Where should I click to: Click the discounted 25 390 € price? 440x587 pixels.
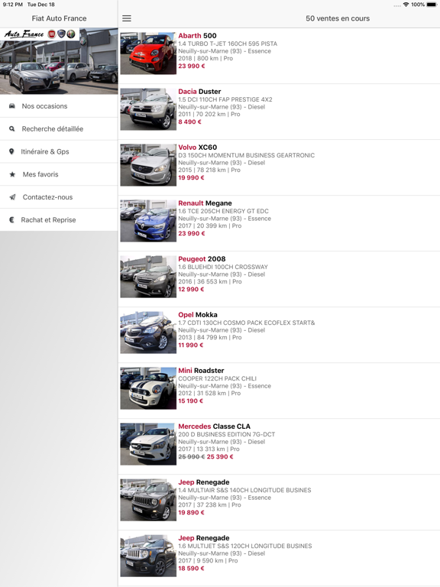[220, 456]
